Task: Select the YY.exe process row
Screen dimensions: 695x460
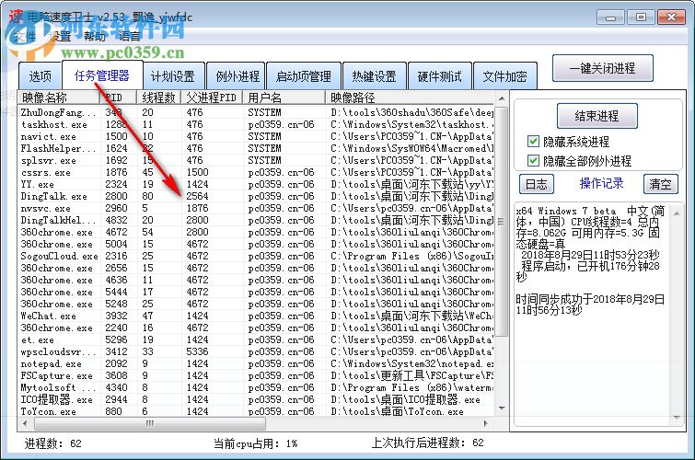Action: tap(256, 184)
